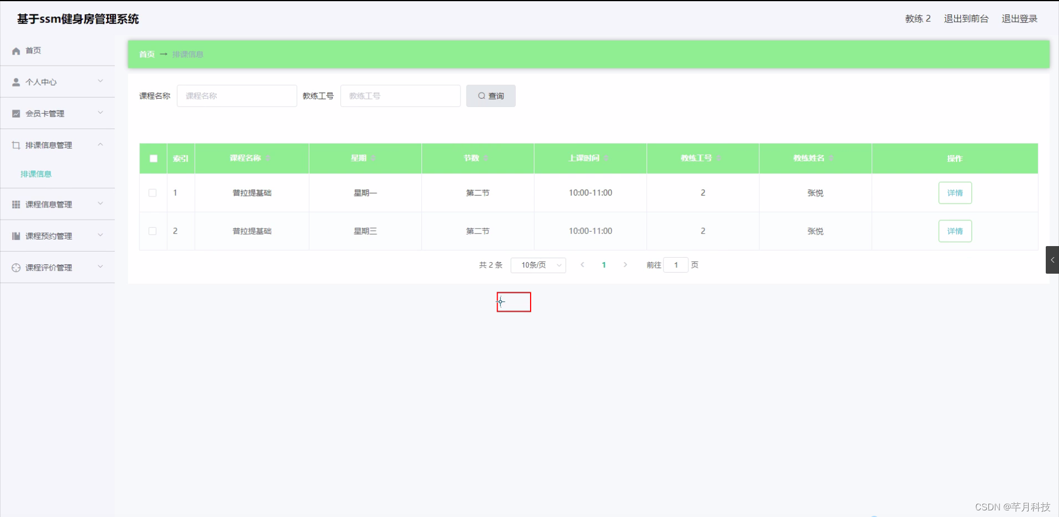1059x517 pixels.
Task: Click the 课程名称 search input field
Action: point(237,95)
